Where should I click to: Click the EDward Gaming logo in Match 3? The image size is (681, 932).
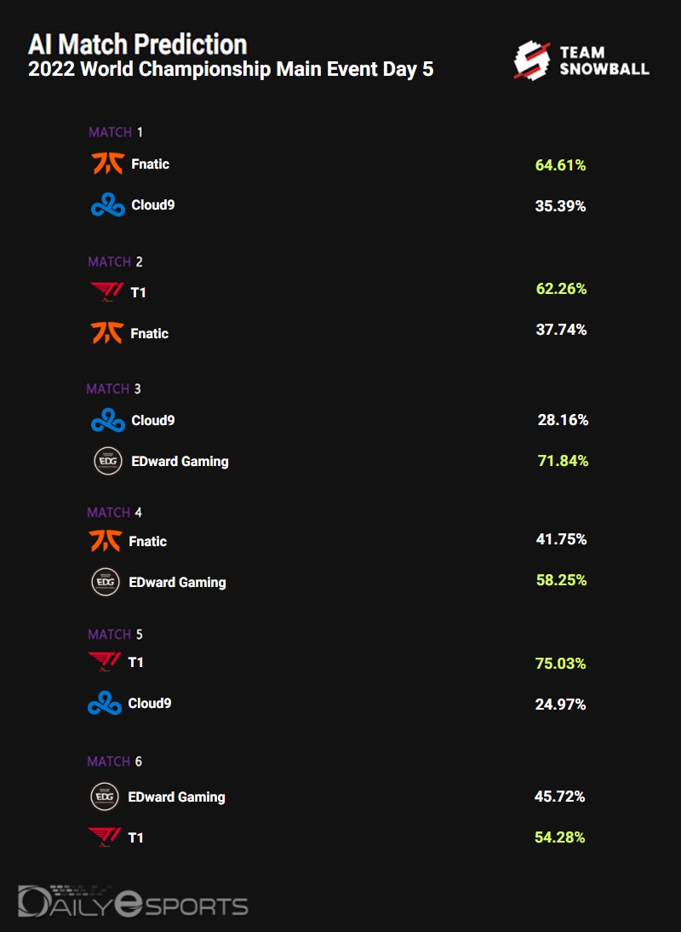[x=108, y=461]
